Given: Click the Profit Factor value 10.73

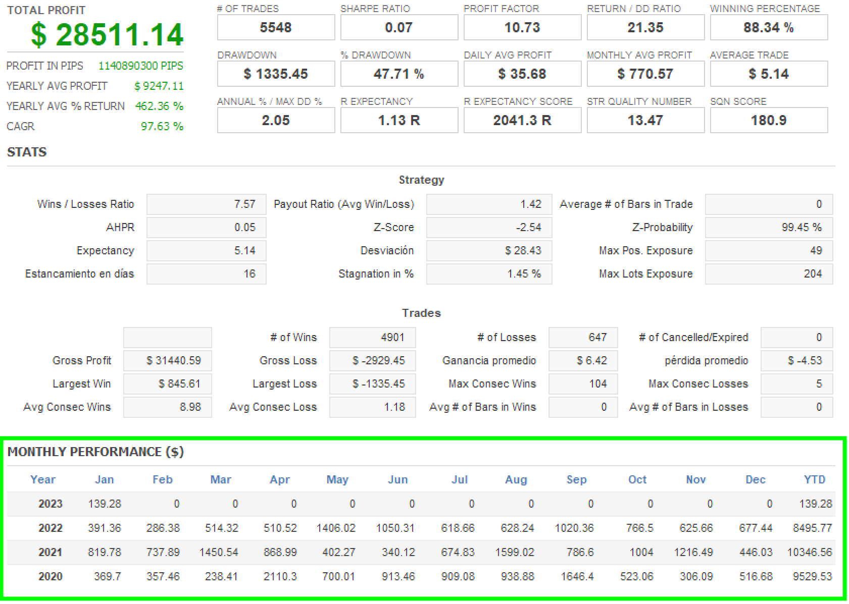Looking at the screenshot, I should point(522,27).
